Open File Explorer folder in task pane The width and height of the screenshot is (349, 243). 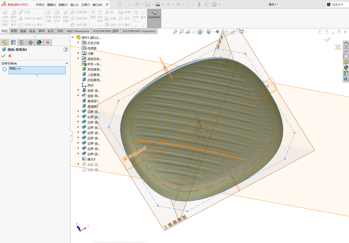point(346,55)
